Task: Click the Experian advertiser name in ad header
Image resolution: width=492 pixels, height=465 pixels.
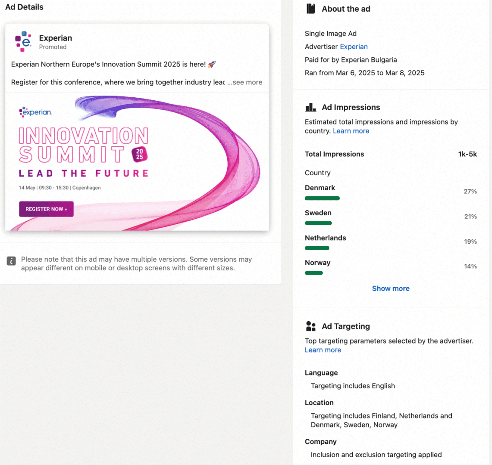Action: [56, 38]
